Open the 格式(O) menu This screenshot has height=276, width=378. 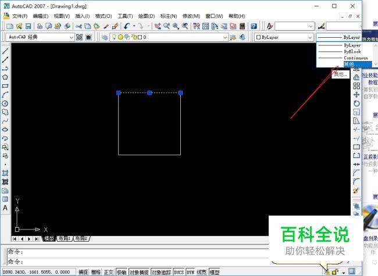tap(104, 16)
